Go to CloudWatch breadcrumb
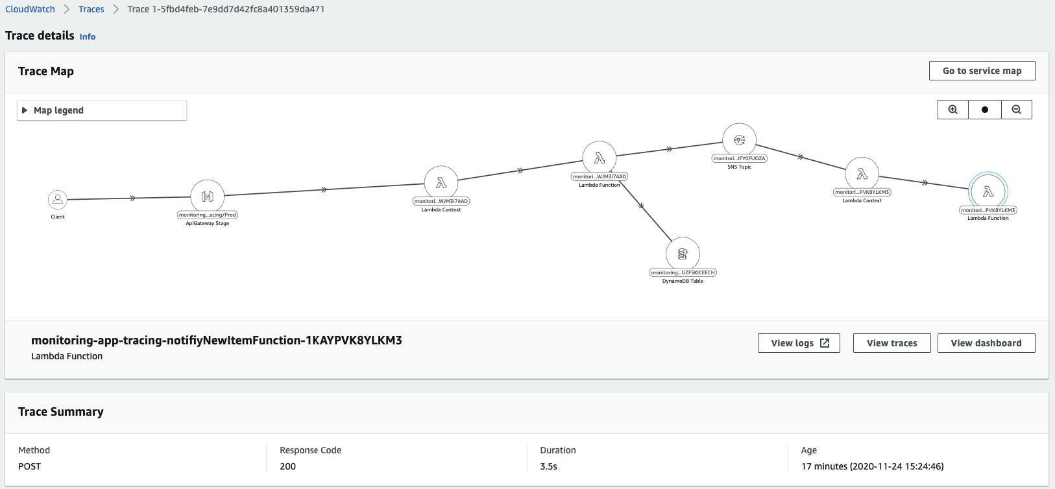 pyautogui.click(x=30, y=9)
